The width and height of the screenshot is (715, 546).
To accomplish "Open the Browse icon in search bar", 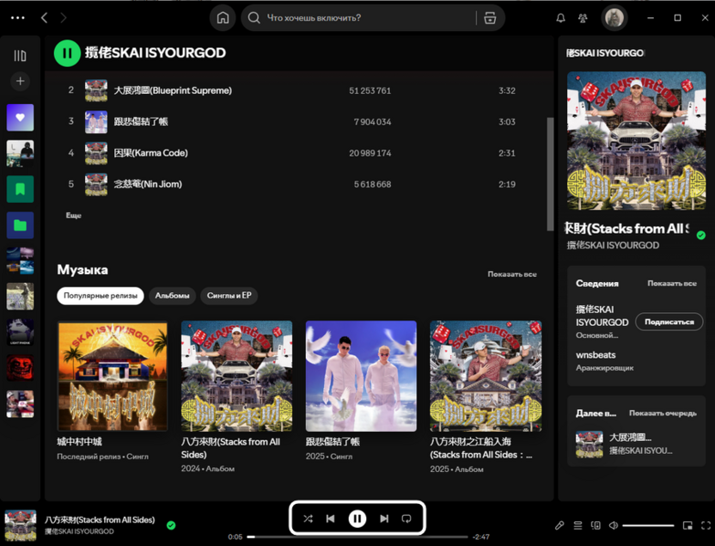I will 490,18.
